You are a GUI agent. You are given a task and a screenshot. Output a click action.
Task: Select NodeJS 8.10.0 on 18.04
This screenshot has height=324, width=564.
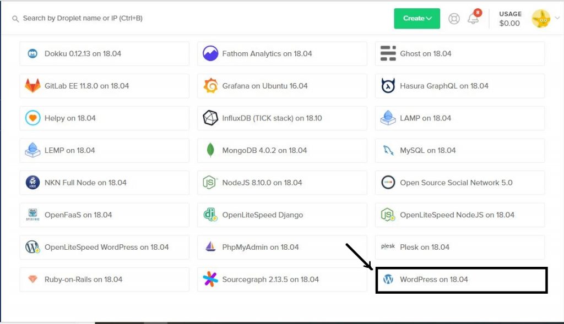click(282, 183)
